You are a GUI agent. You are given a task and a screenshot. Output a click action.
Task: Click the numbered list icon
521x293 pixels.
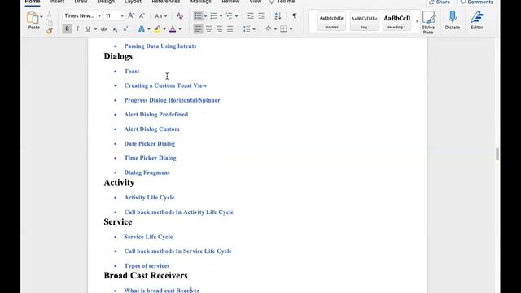(x=213, y=16)
